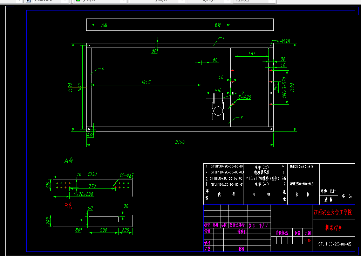Click 槽钢250x80x8.5 material in row 4
361x256 pixels.
click(301, 166)
